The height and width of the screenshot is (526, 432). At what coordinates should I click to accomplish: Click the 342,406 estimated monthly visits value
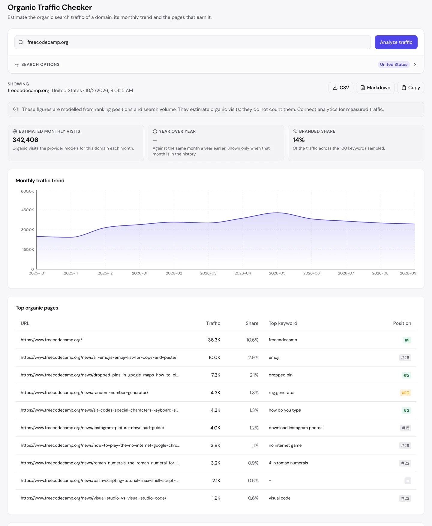25,140
